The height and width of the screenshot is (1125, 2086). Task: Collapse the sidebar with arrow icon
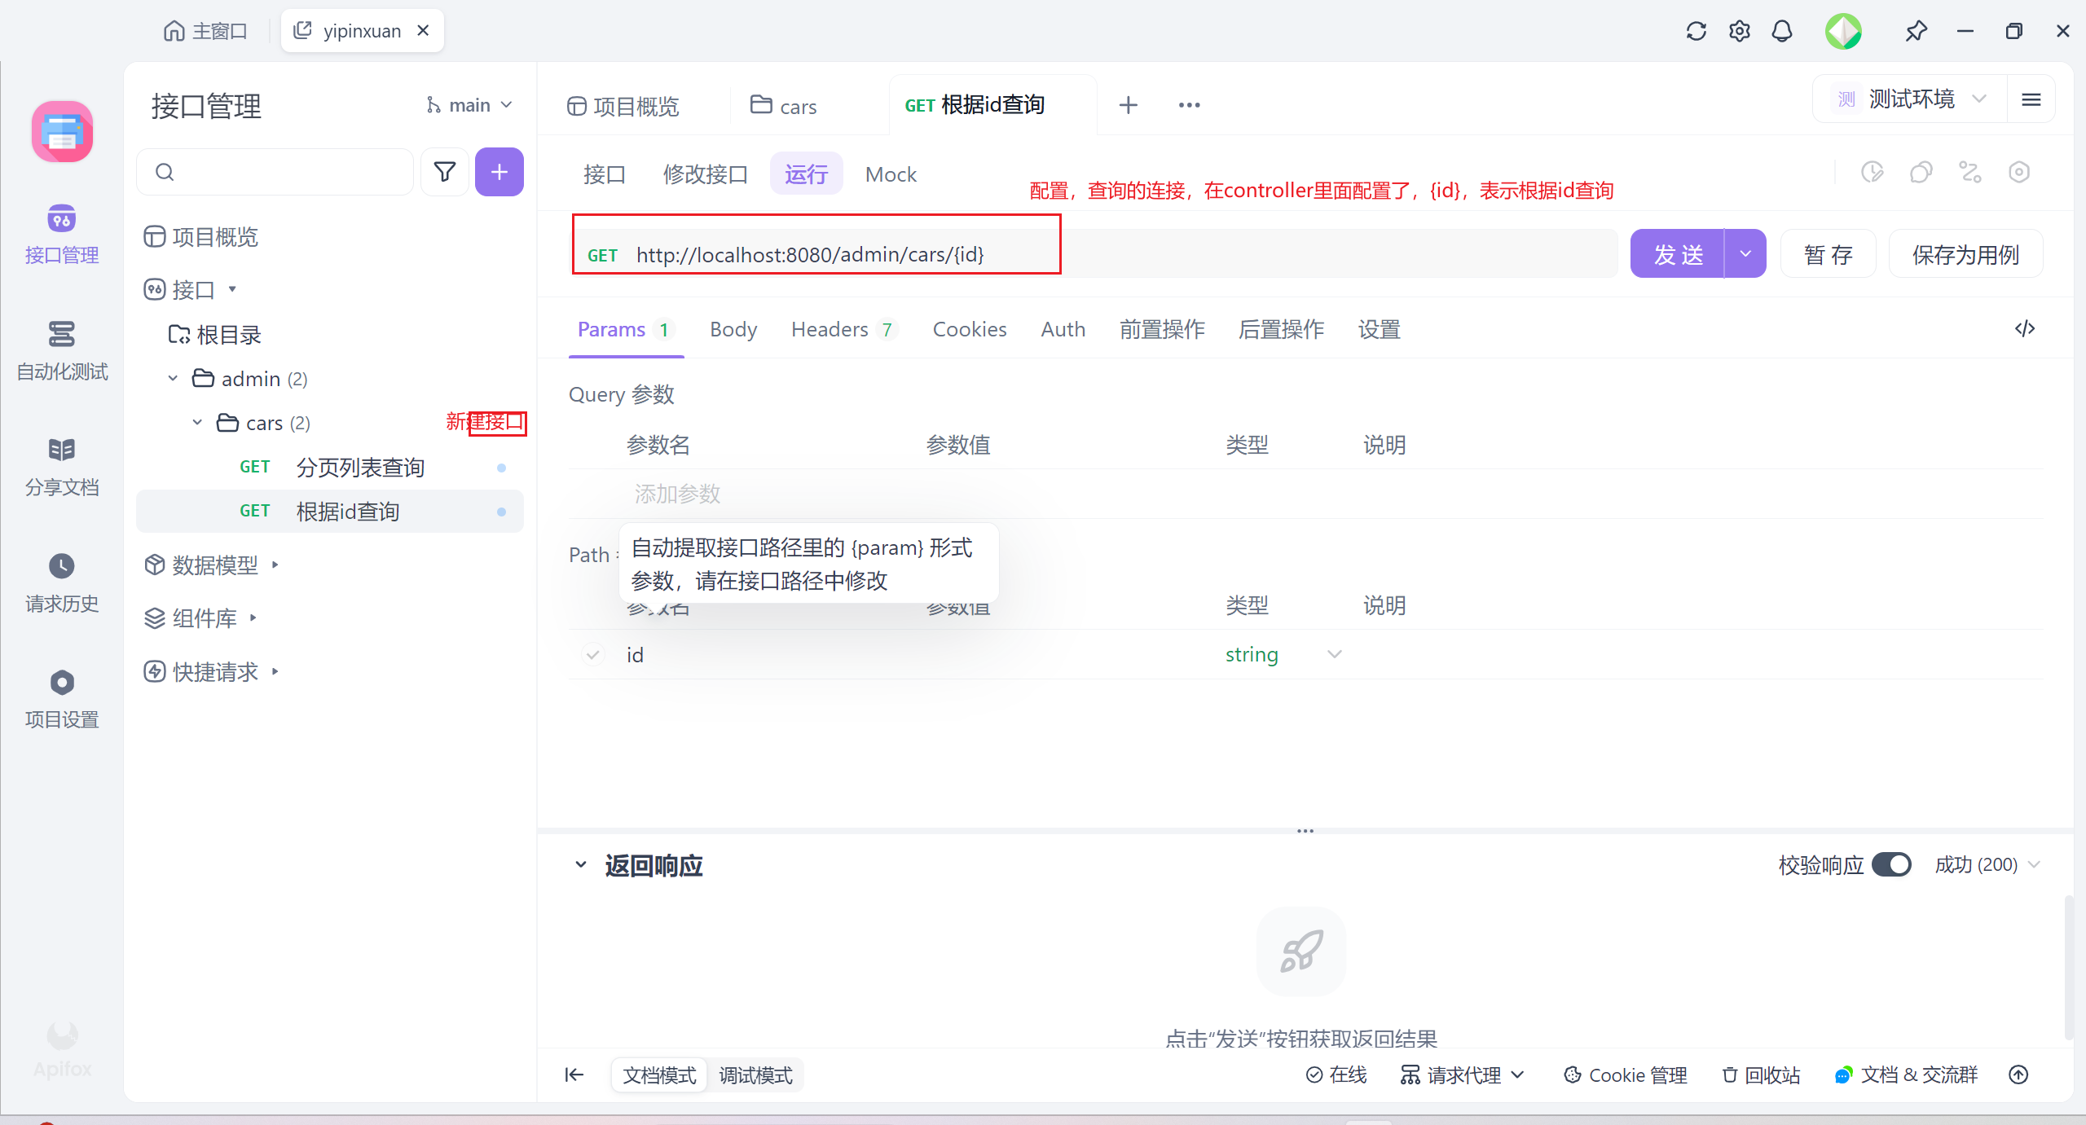pos(574,1074)
